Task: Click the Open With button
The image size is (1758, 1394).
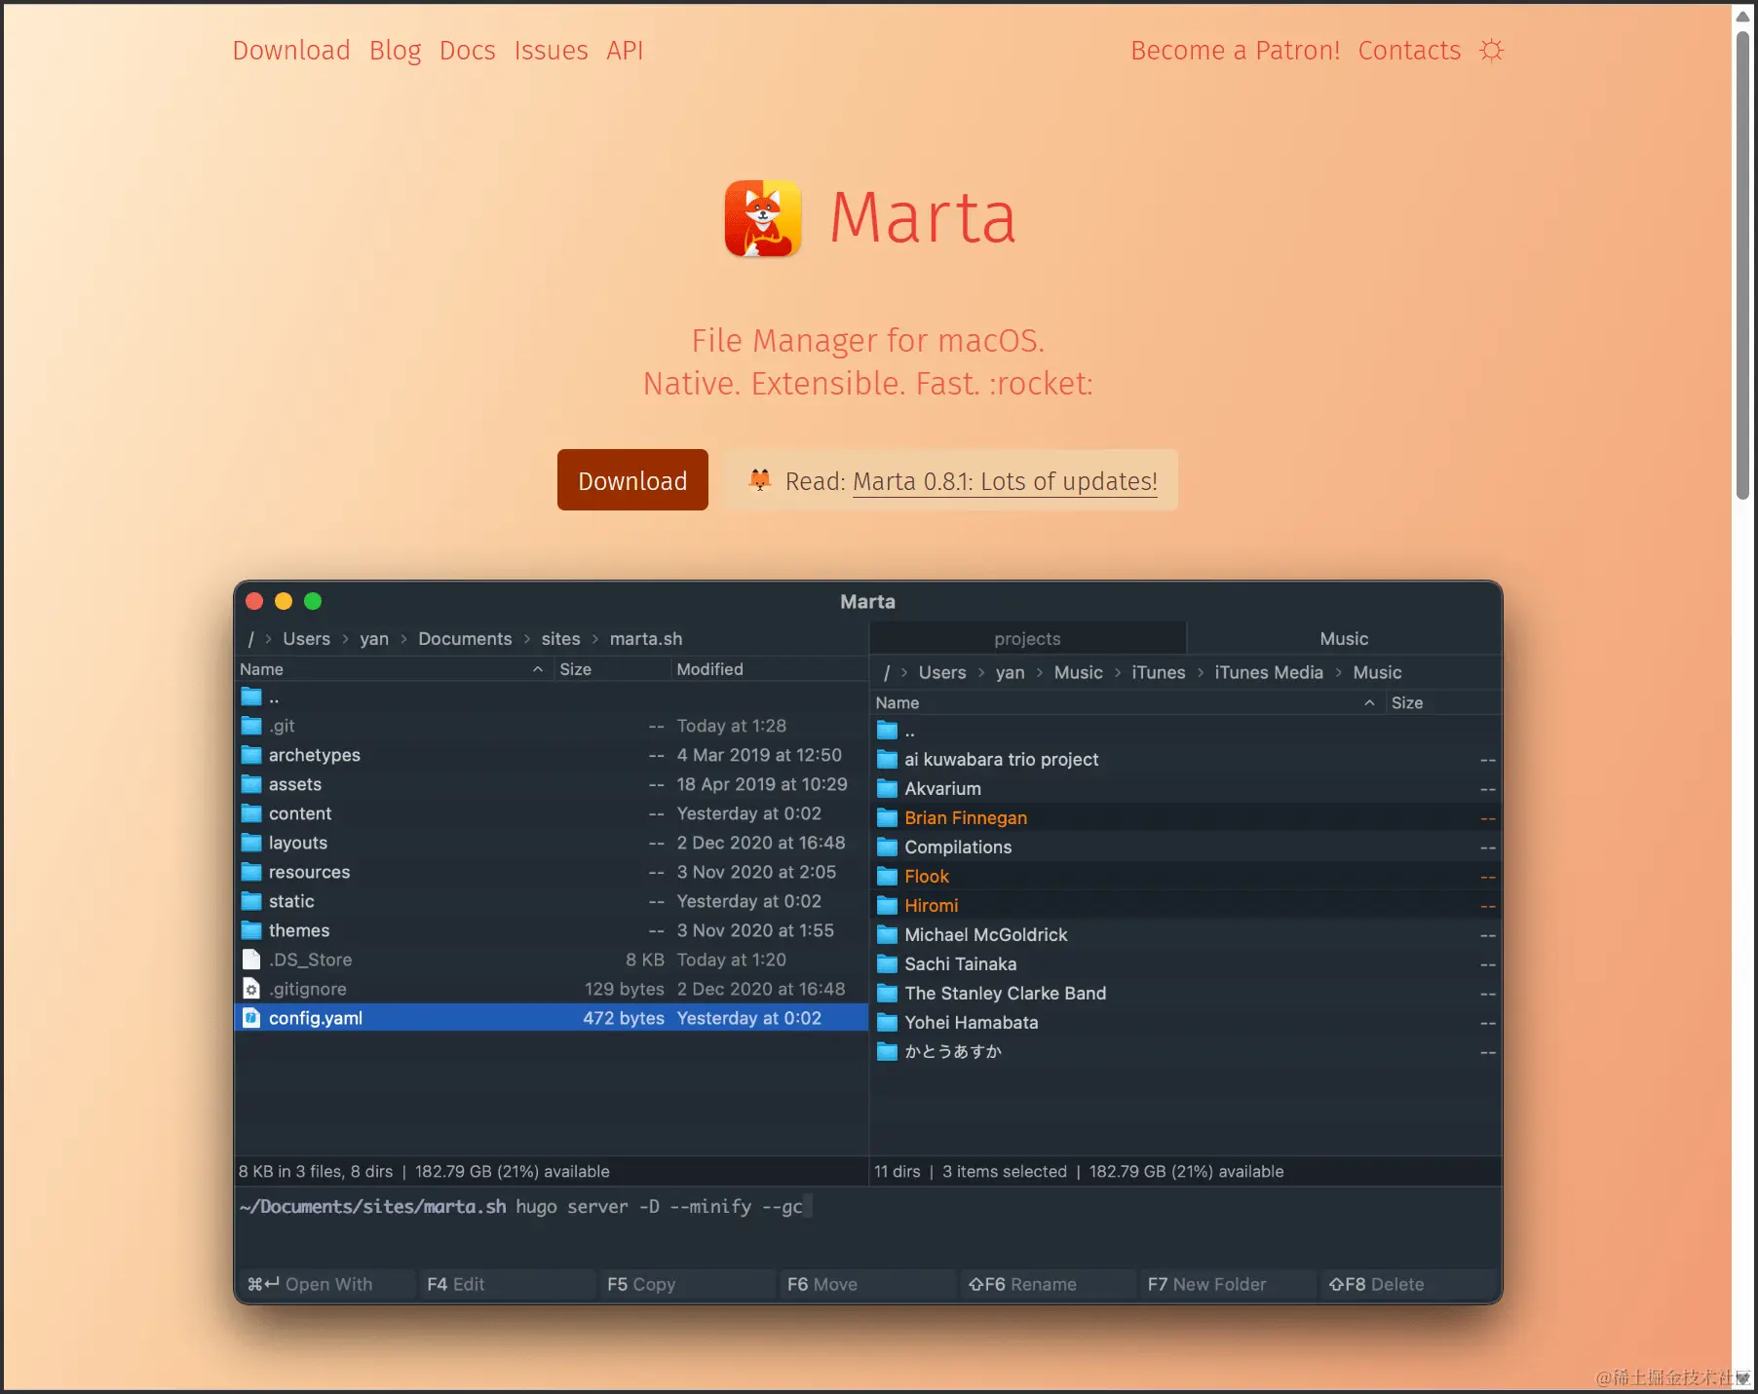Action: pos(325,1284)
